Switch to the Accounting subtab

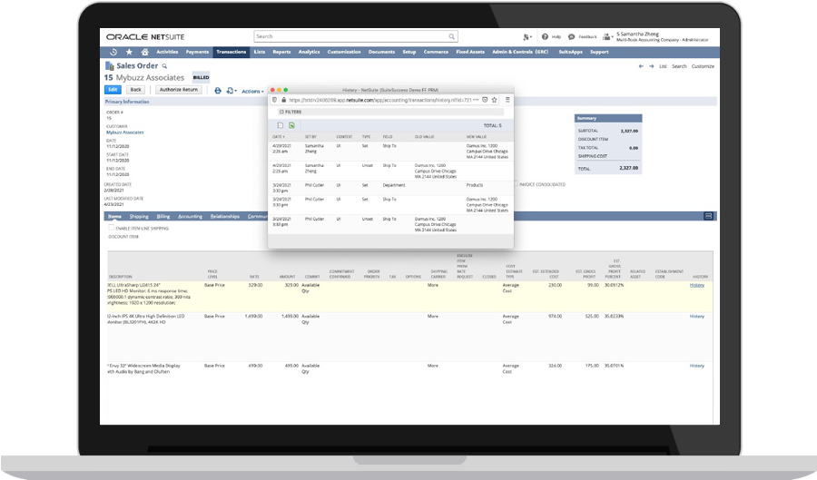tap(191, 217)
